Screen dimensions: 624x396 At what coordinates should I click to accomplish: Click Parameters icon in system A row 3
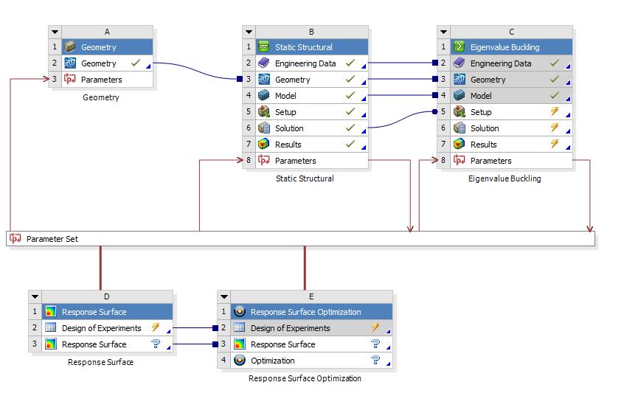coord(70,79)
